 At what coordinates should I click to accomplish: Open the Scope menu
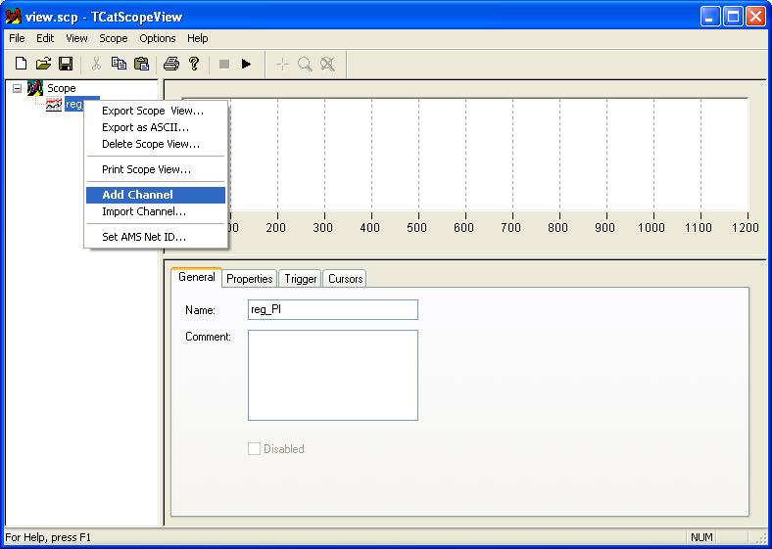(x=114, y=38)
